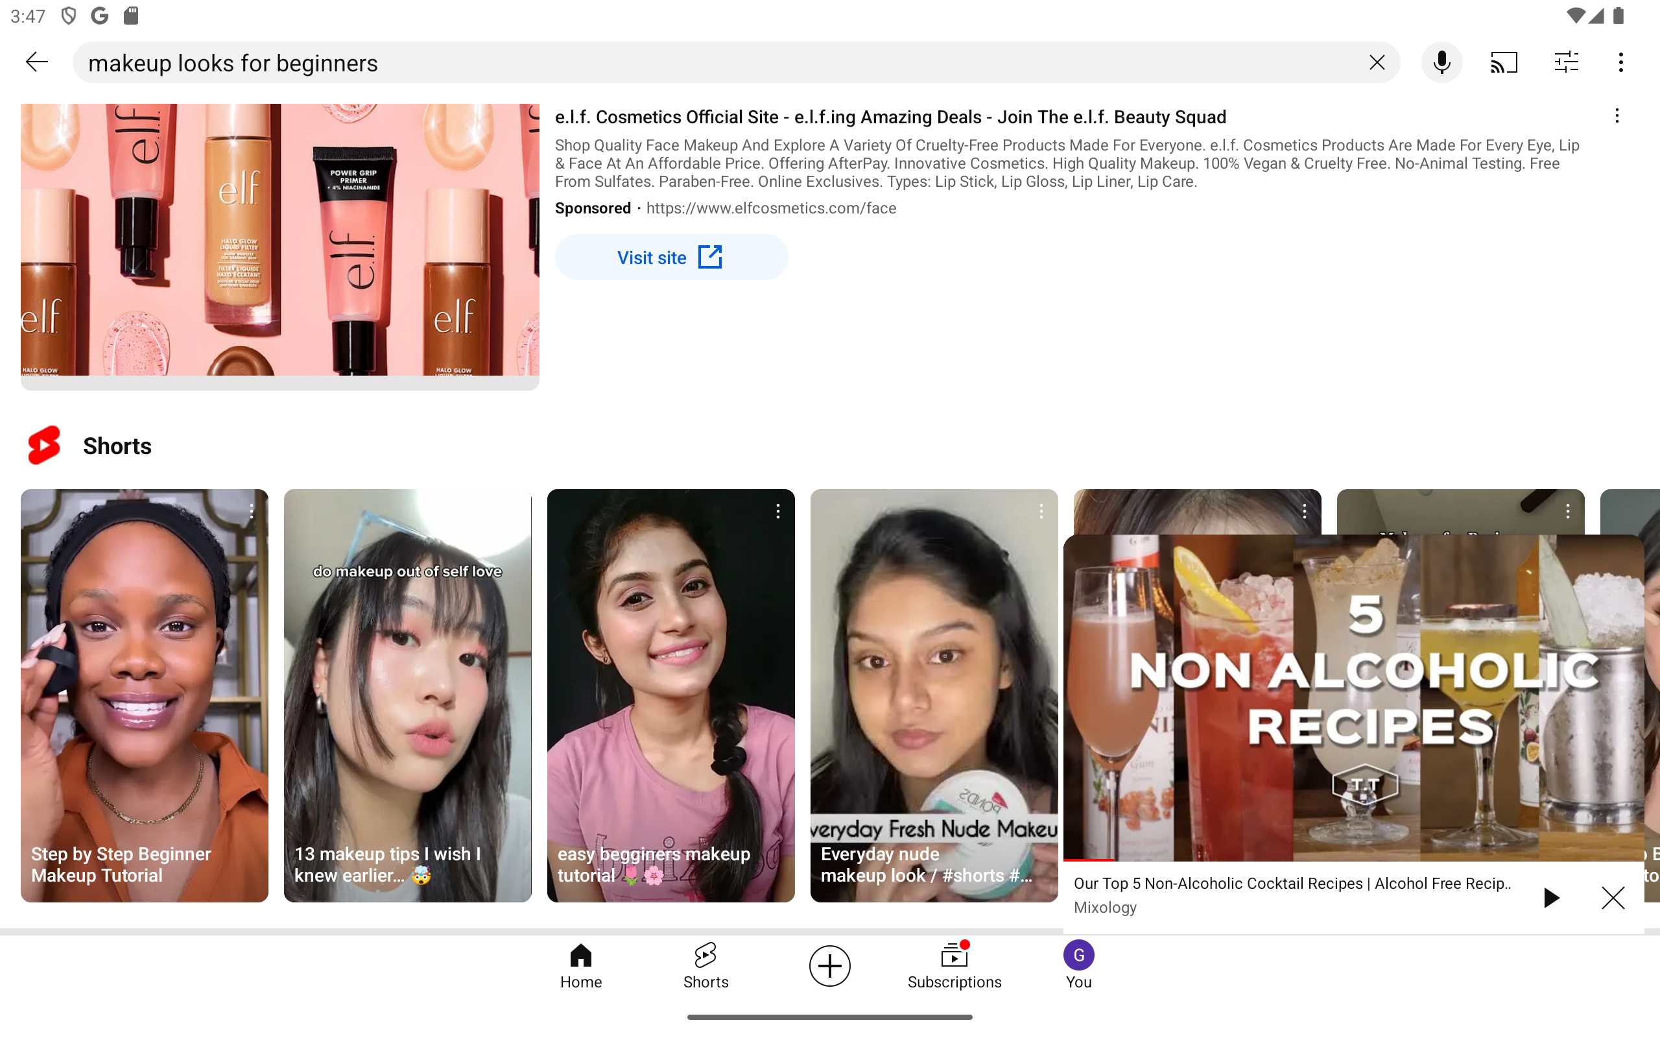Screen dimensions: 1660x1038
Task: Click the Mixology channel name
Action: pos(1105,908)
